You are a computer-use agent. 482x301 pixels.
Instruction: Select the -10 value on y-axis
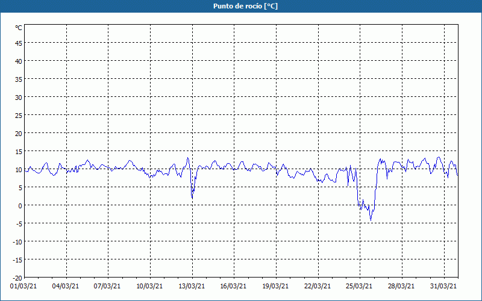(17, 242)
